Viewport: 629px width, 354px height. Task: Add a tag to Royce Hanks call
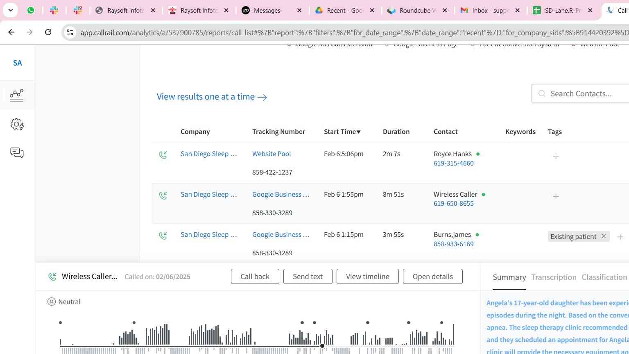click(x=556, y=156)
